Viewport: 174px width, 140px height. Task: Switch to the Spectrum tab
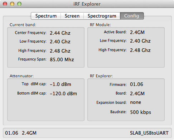click(x=46, y=16)
